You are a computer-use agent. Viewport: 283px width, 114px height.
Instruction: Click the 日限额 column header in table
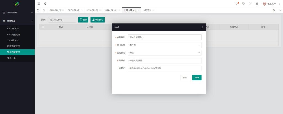[x=90, y=27]
